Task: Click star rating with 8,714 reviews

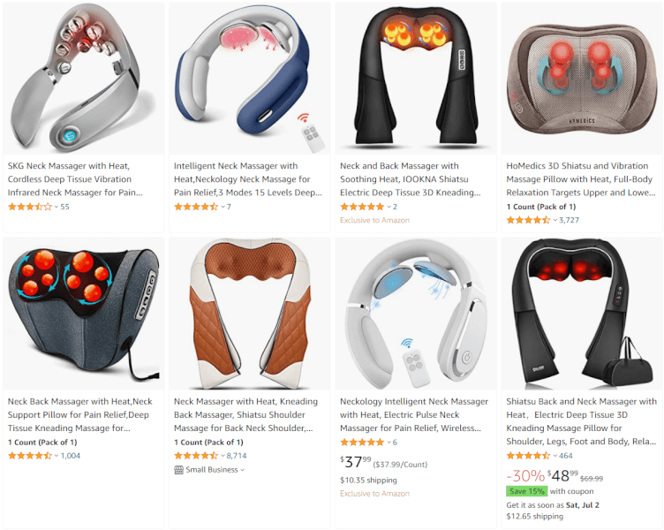Action: (x=196, y=456)
